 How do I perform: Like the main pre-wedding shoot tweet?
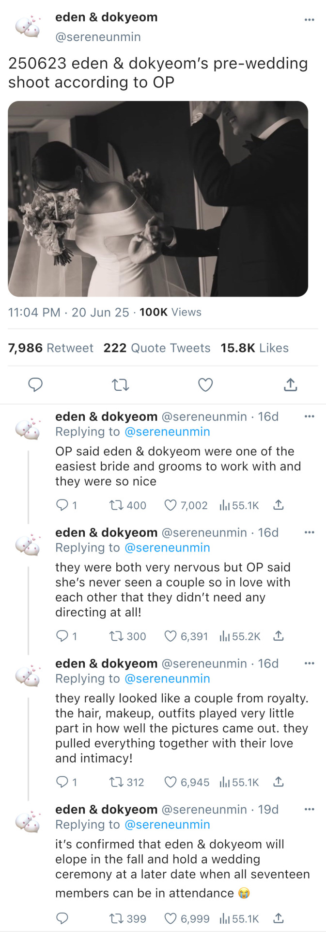pos(205,385)
